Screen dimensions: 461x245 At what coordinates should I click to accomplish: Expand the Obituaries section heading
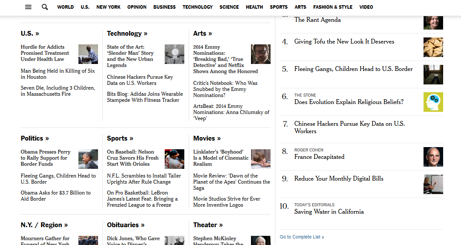[x=125, y=225]
